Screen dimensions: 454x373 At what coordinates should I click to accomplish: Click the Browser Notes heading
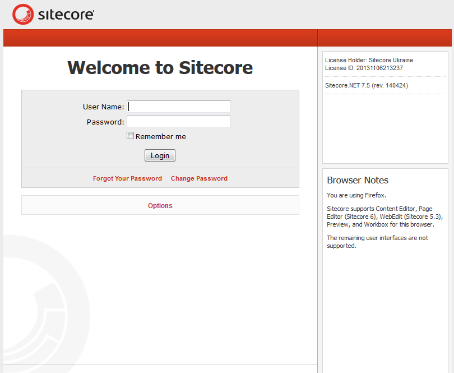coord(357,180)
